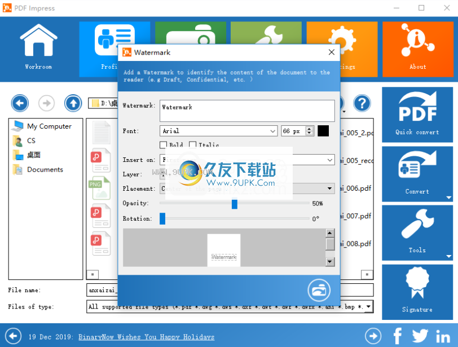Open the About tile
This screenshot has height=347, width=458.
point(418,49)
